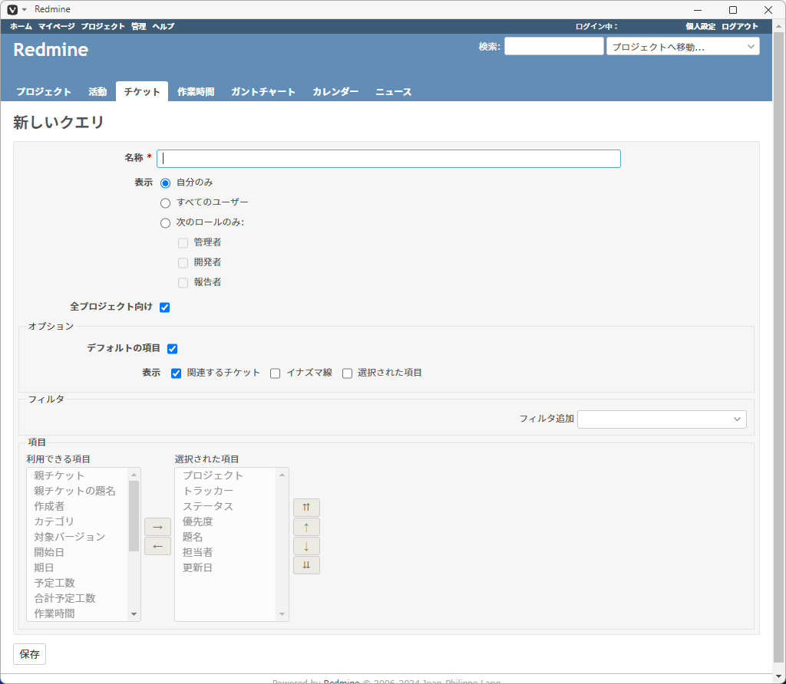Click the Redmine link in footer
The image size is (786, 684).
click(x=342, y=681)
